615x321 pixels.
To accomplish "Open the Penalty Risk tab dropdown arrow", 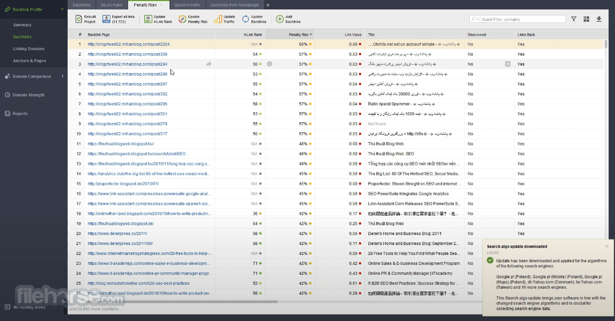I will click(161, 5).
